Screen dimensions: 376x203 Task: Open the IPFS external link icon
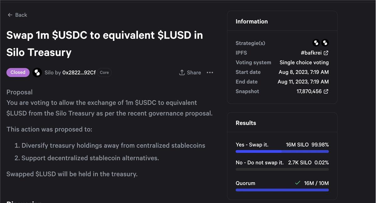tap(326, 53)
